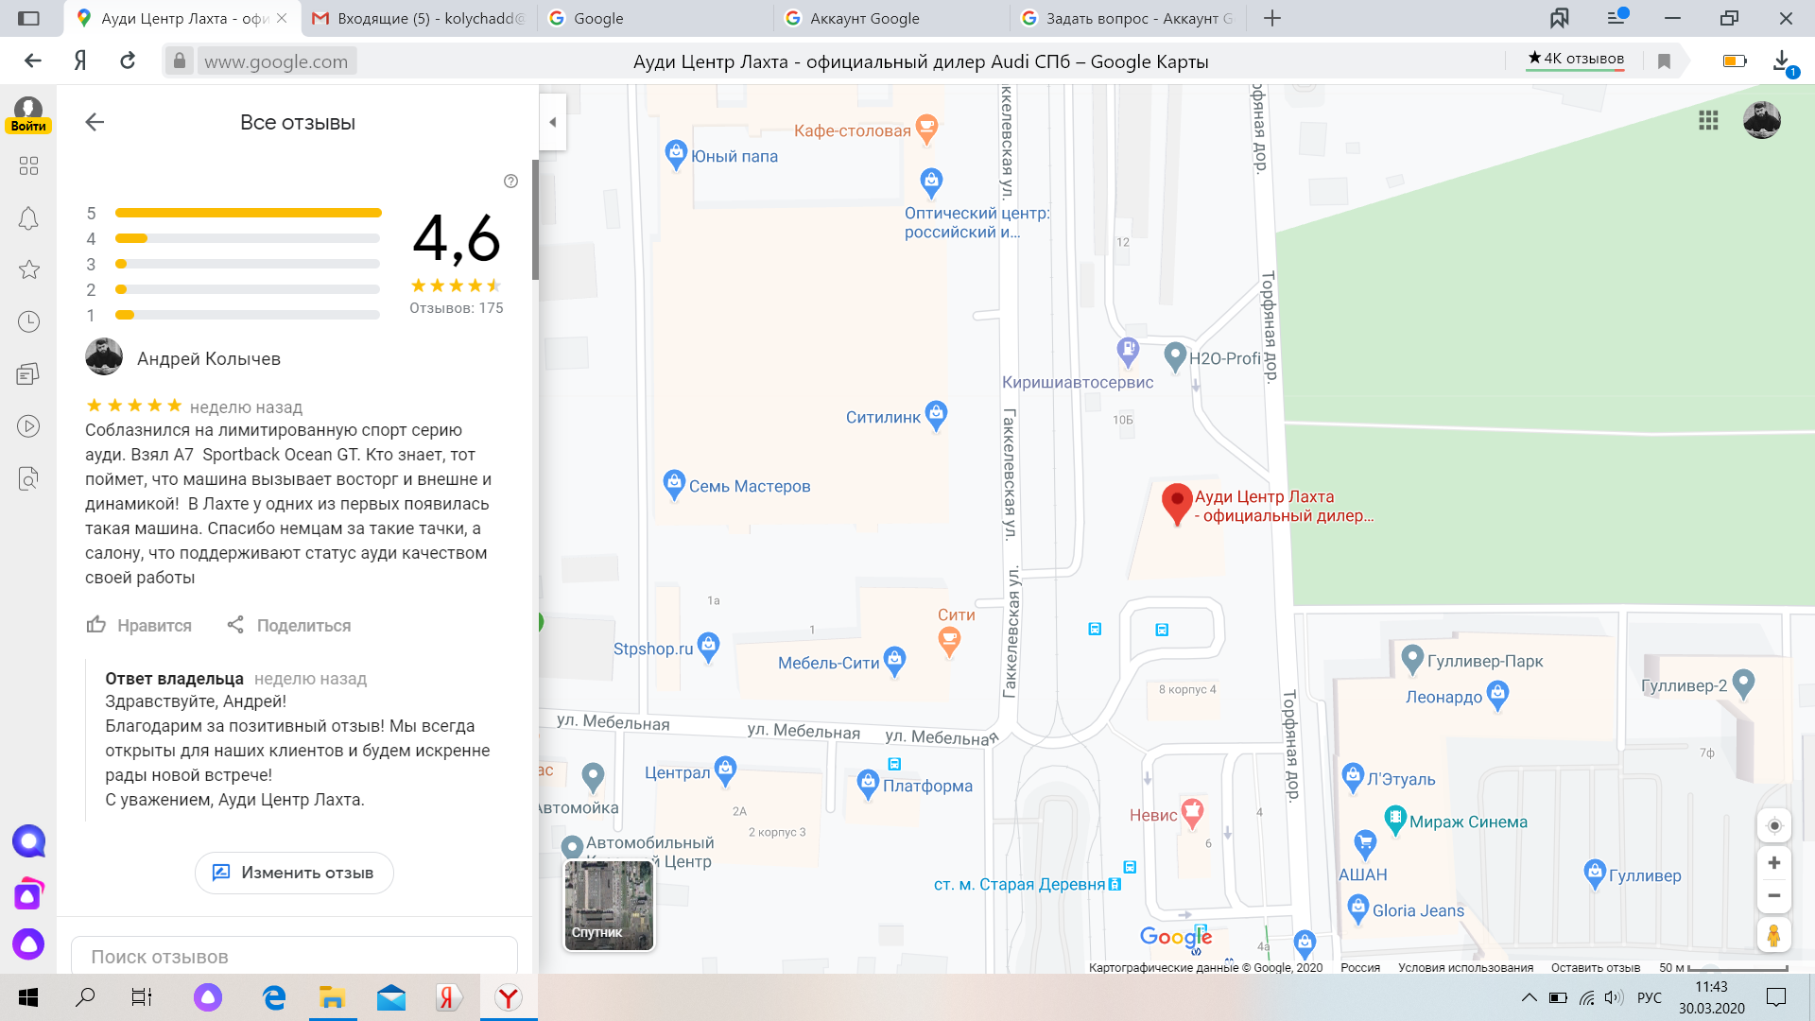1815x1021 pixels.
Task: Open Условия использования link
Action: (1465, 967)
